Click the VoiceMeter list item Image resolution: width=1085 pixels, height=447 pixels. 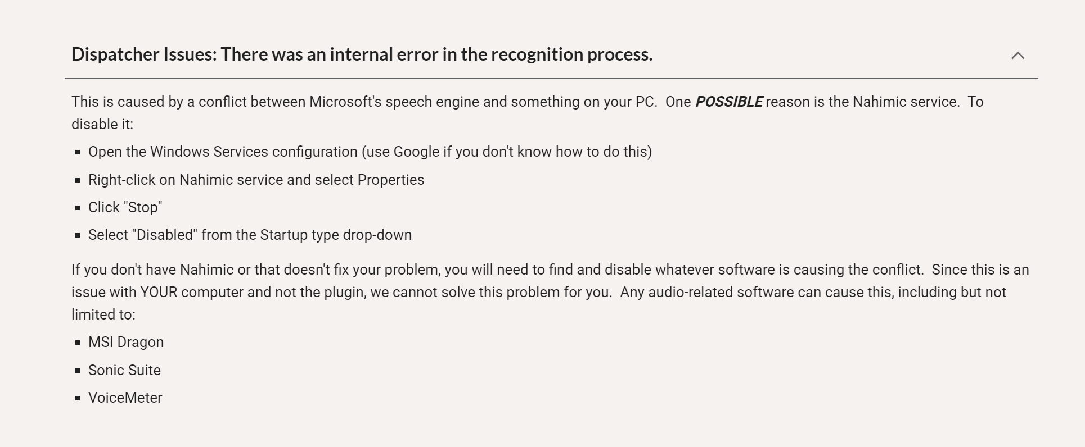125,398
